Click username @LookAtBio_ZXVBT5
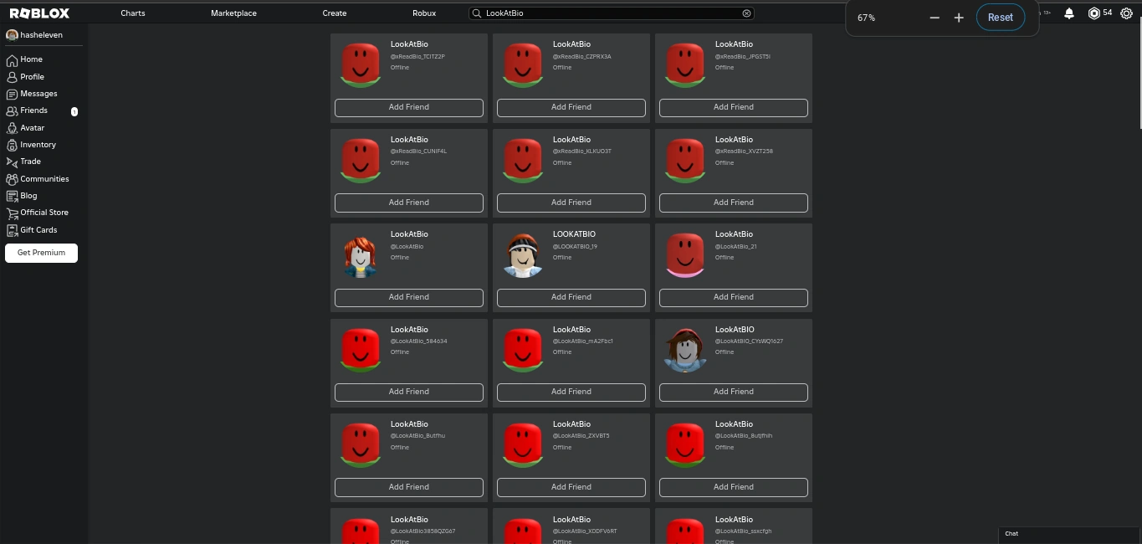The width and height of the screenshot is (1142, 544). [581, 436]
